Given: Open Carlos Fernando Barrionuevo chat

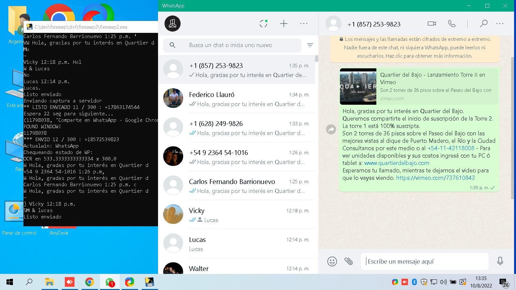Looking at the screenshot, I should pyautogui.click(x=236, y=186).
